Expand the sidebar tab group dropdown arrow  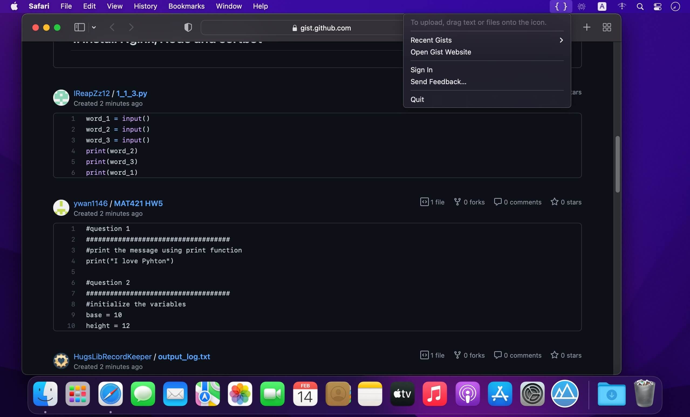pyautogui.click(x=94, y=27)
